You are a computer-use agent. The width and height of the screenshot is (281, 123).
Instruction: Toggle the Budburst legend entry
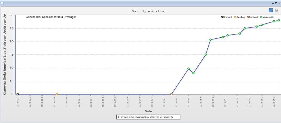pyautogui.click(x=252, y=17)
